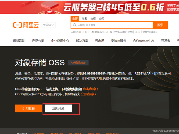Select the 商标 search tab
Image resolution: width=179 pixels, height=134 pixels.
click(x=93, y=18)
